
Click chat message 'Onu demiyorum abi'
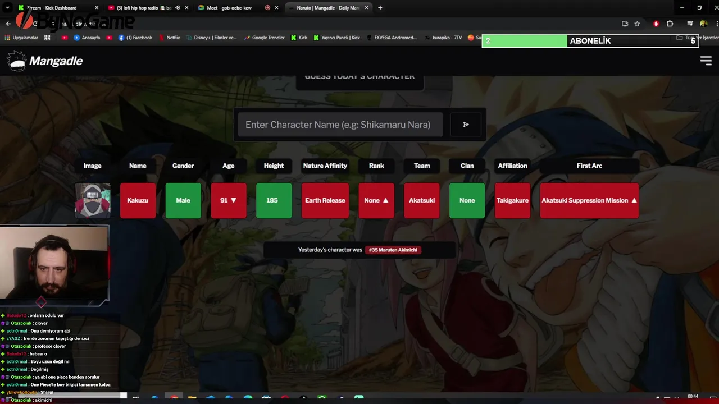51,331
